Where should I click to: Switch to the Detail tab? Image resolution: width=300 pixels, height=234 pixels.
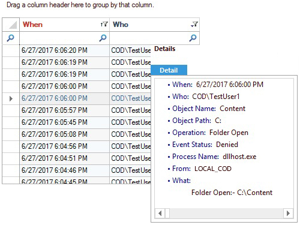169,70
